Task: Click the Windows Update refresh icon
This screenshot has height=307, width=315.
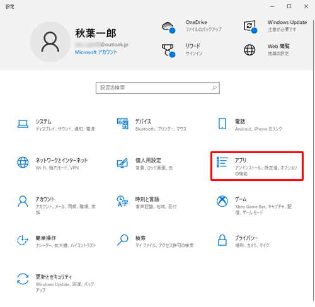Action: click(250, 26)
